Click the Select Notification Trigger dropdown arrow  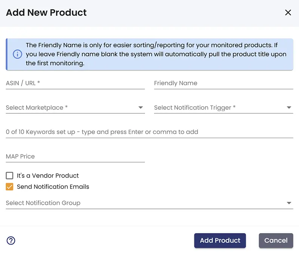(289, 107)
